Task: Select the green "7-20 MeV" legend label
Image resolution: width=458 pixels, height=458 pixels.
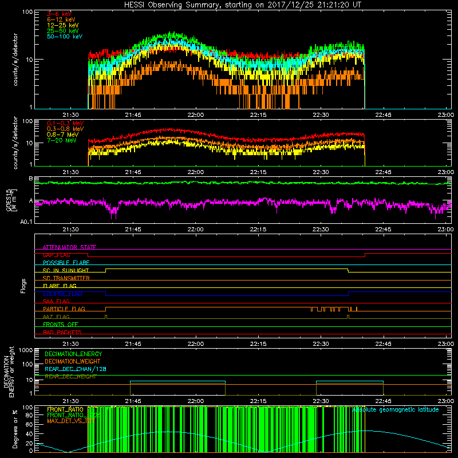Action: point(62,140)
